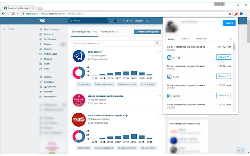
Task: Click the Instagram icon next to 341808
Action: 169,57
